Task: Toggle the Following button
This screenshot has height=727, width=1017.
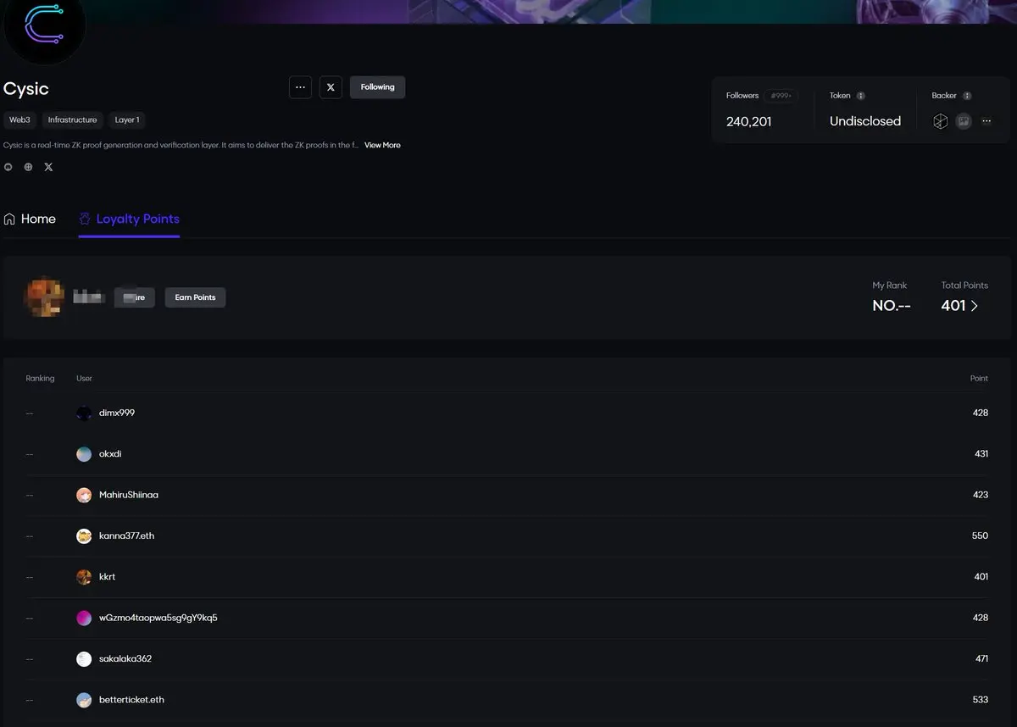Action: [x=377, y=87]
